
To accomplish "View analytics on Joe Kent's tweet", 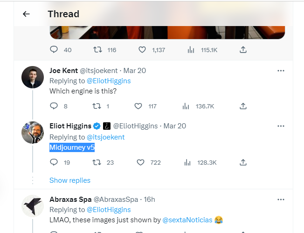I will pyautogui.click(x=186, y=106).
